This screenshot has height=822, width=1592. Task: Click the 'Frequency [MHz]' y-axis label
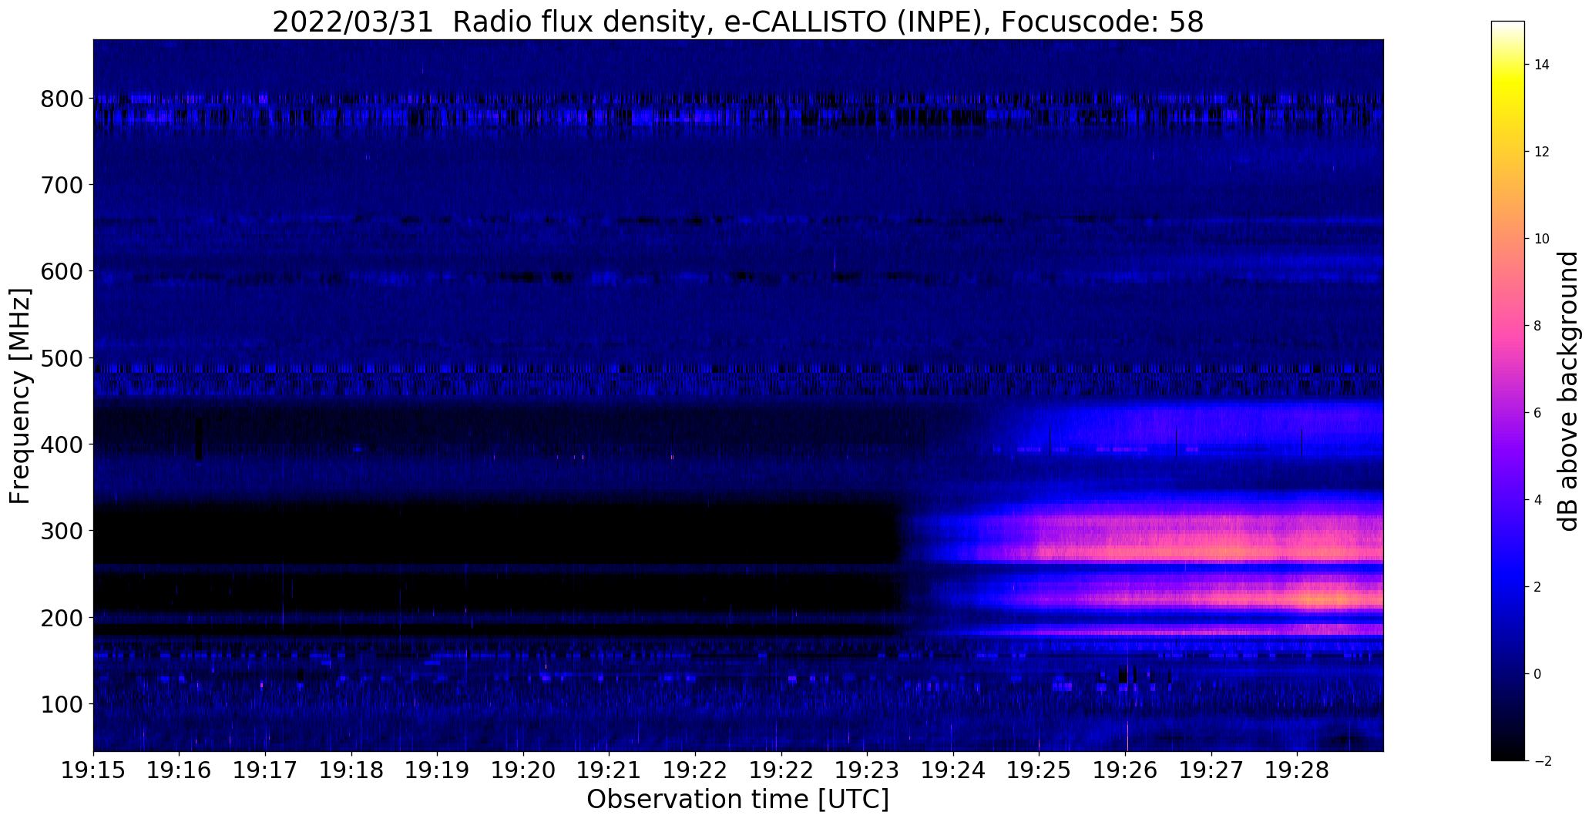click(21, 396)
